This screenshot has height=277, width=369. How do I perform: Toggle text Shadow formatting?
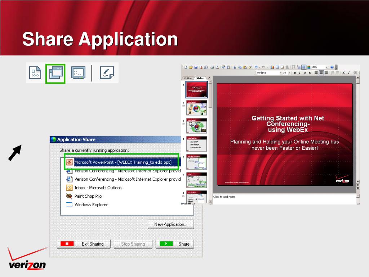310,73
